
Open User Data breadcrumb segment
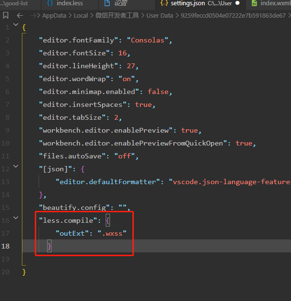[x=160, y=16]
